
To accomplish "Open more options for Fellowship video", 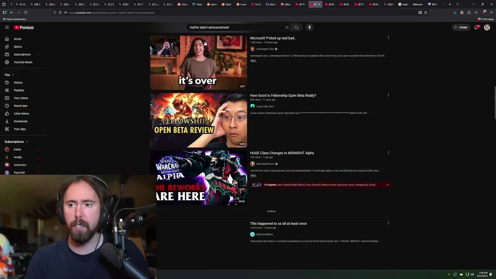I will pos(388,95).
